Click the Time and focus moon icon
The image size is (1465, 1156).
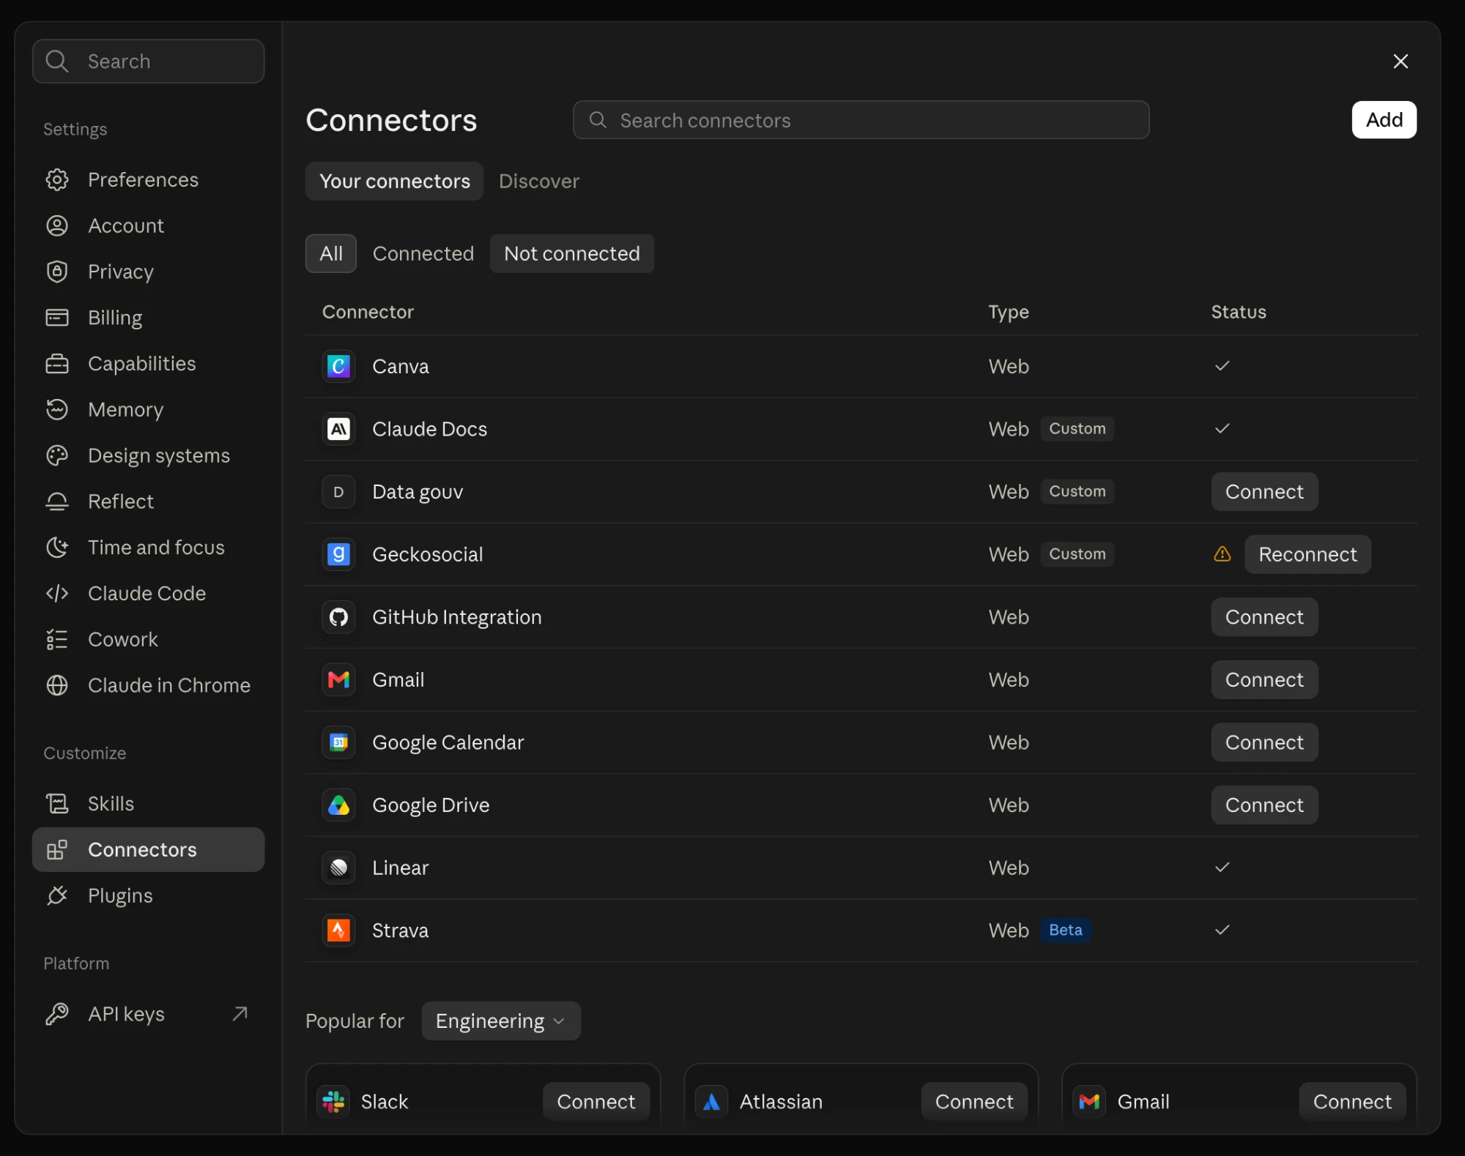click(x=57, y=548)
